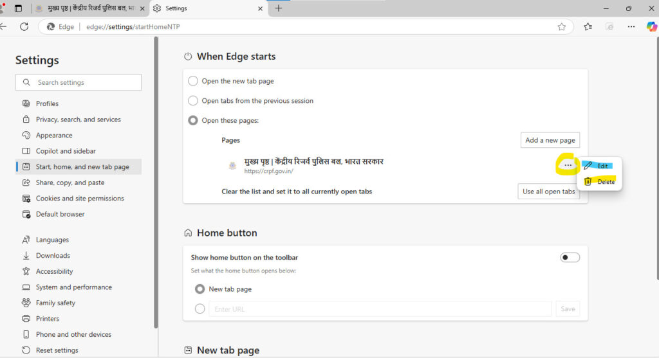Image resolution: width=659 pixels, height=358 pixels.
Task: Close the CRPF website tab
Action: coord(142,8)
